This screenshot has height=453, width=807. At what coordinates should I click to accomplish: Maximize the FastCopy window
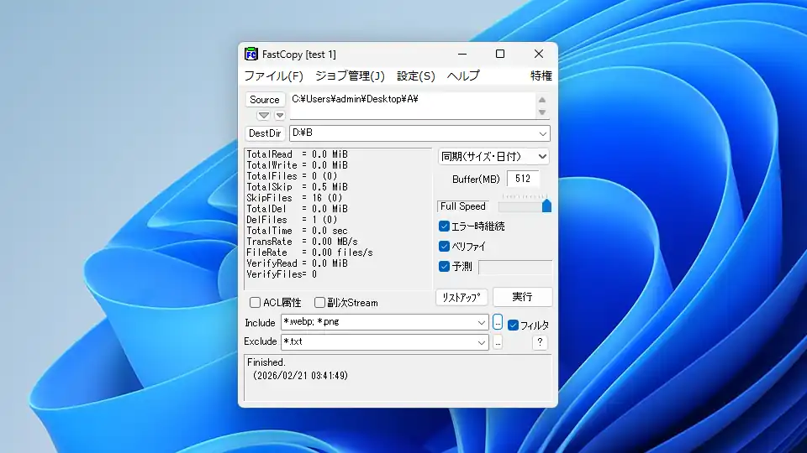(x=499, y=54)
